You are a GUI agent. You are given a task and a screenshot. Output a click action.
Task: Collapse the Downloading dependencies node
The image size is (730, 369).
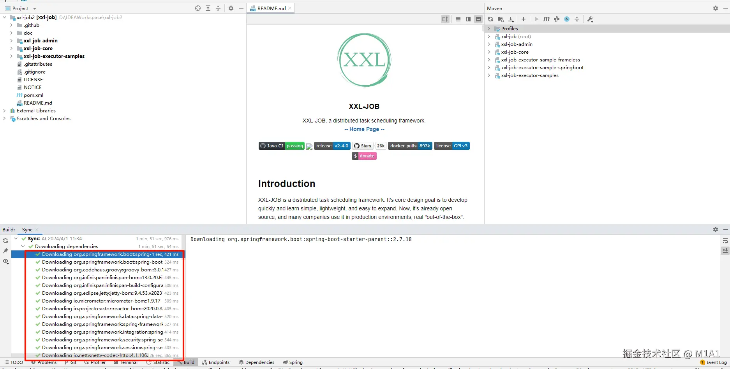23,247
